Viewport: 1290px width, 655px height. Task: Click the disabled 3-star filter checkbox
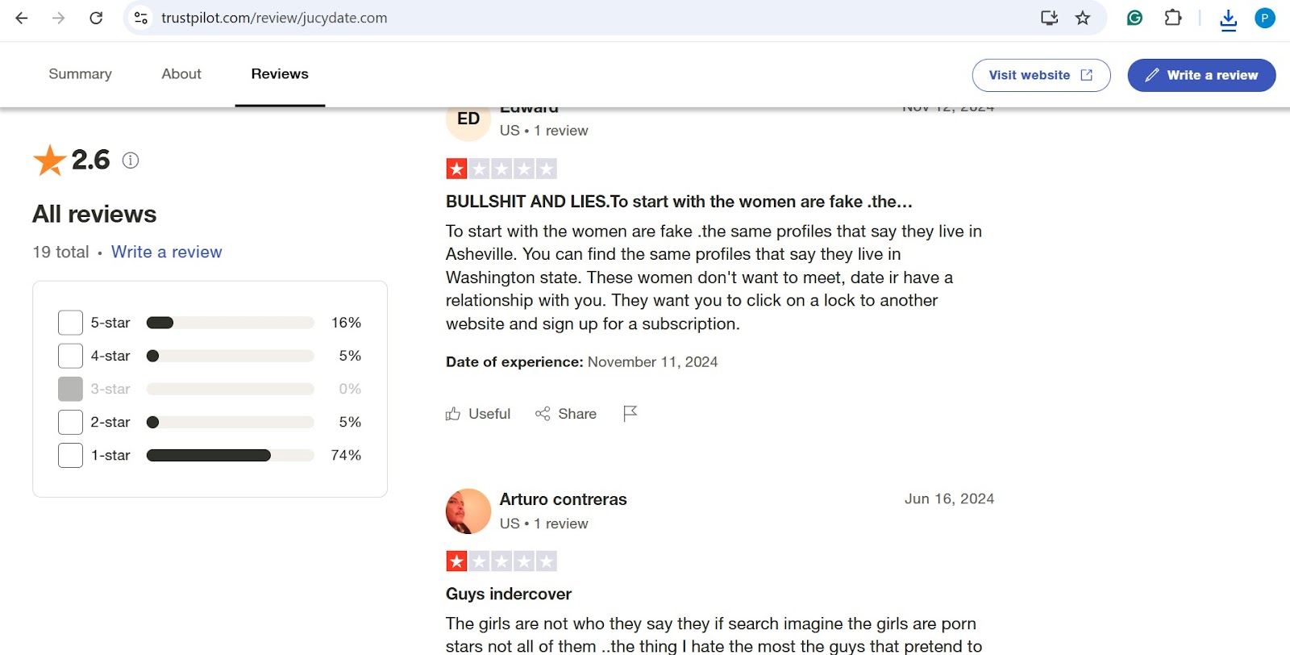coord(70,389)
